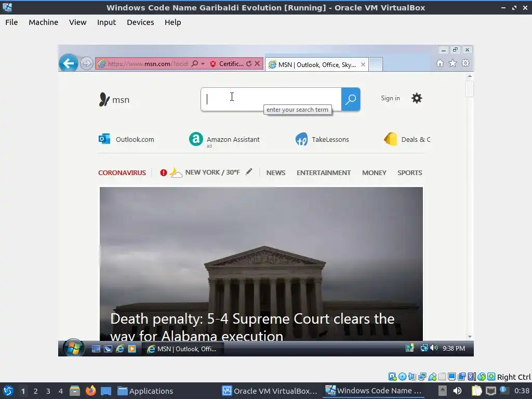Viewport: 532px width, 399px height.
Task: Open the Amazon Assistant shortcut
Action: click(x=224, y=139)
